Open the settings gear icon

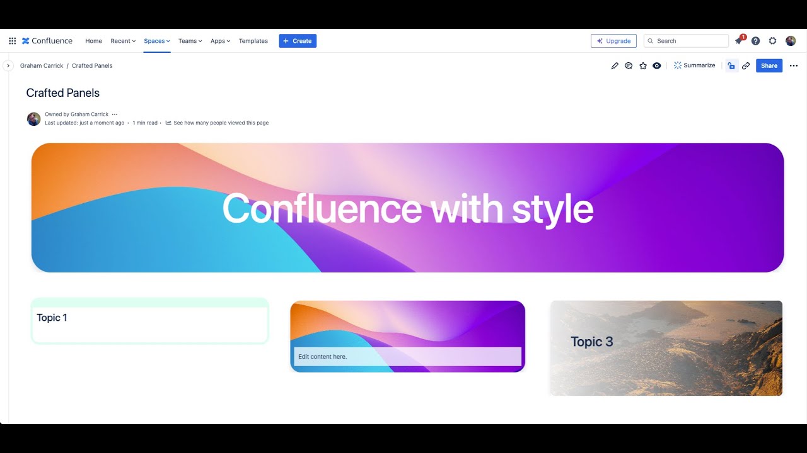point(772,41)
